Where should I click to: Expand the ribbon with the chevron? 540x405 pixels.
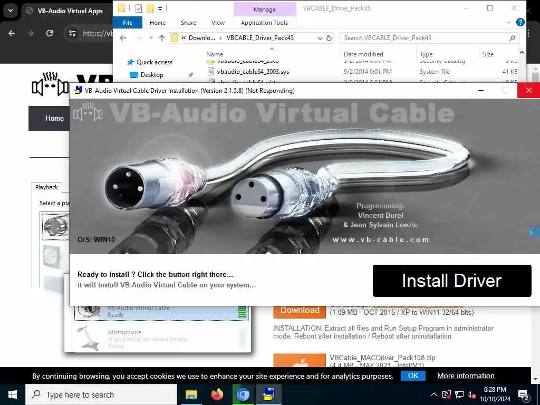point(509,22)
